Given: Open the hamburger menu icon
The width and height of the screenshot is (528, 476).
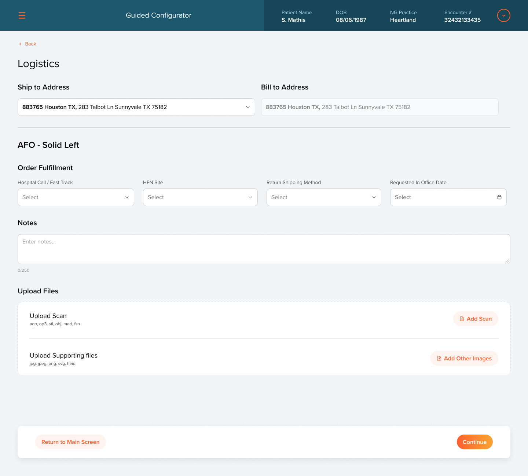Looking at the screenshot, I should tap(22, 15).
